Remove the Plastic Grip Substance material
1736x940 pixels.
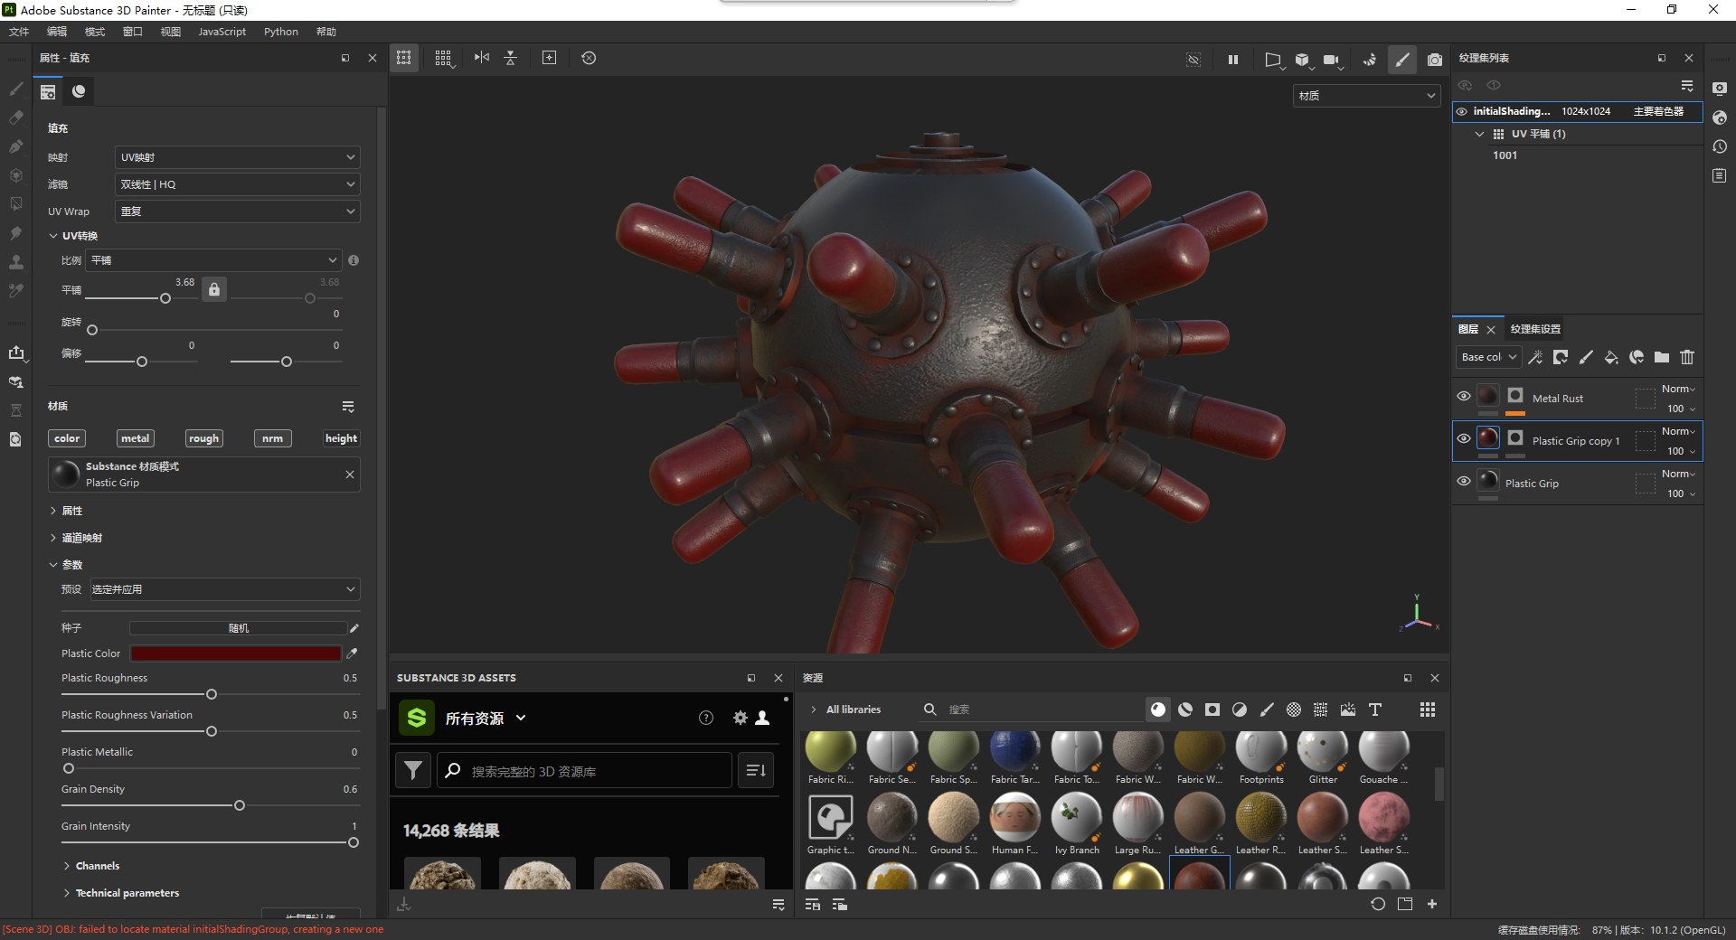pos(350,475)
